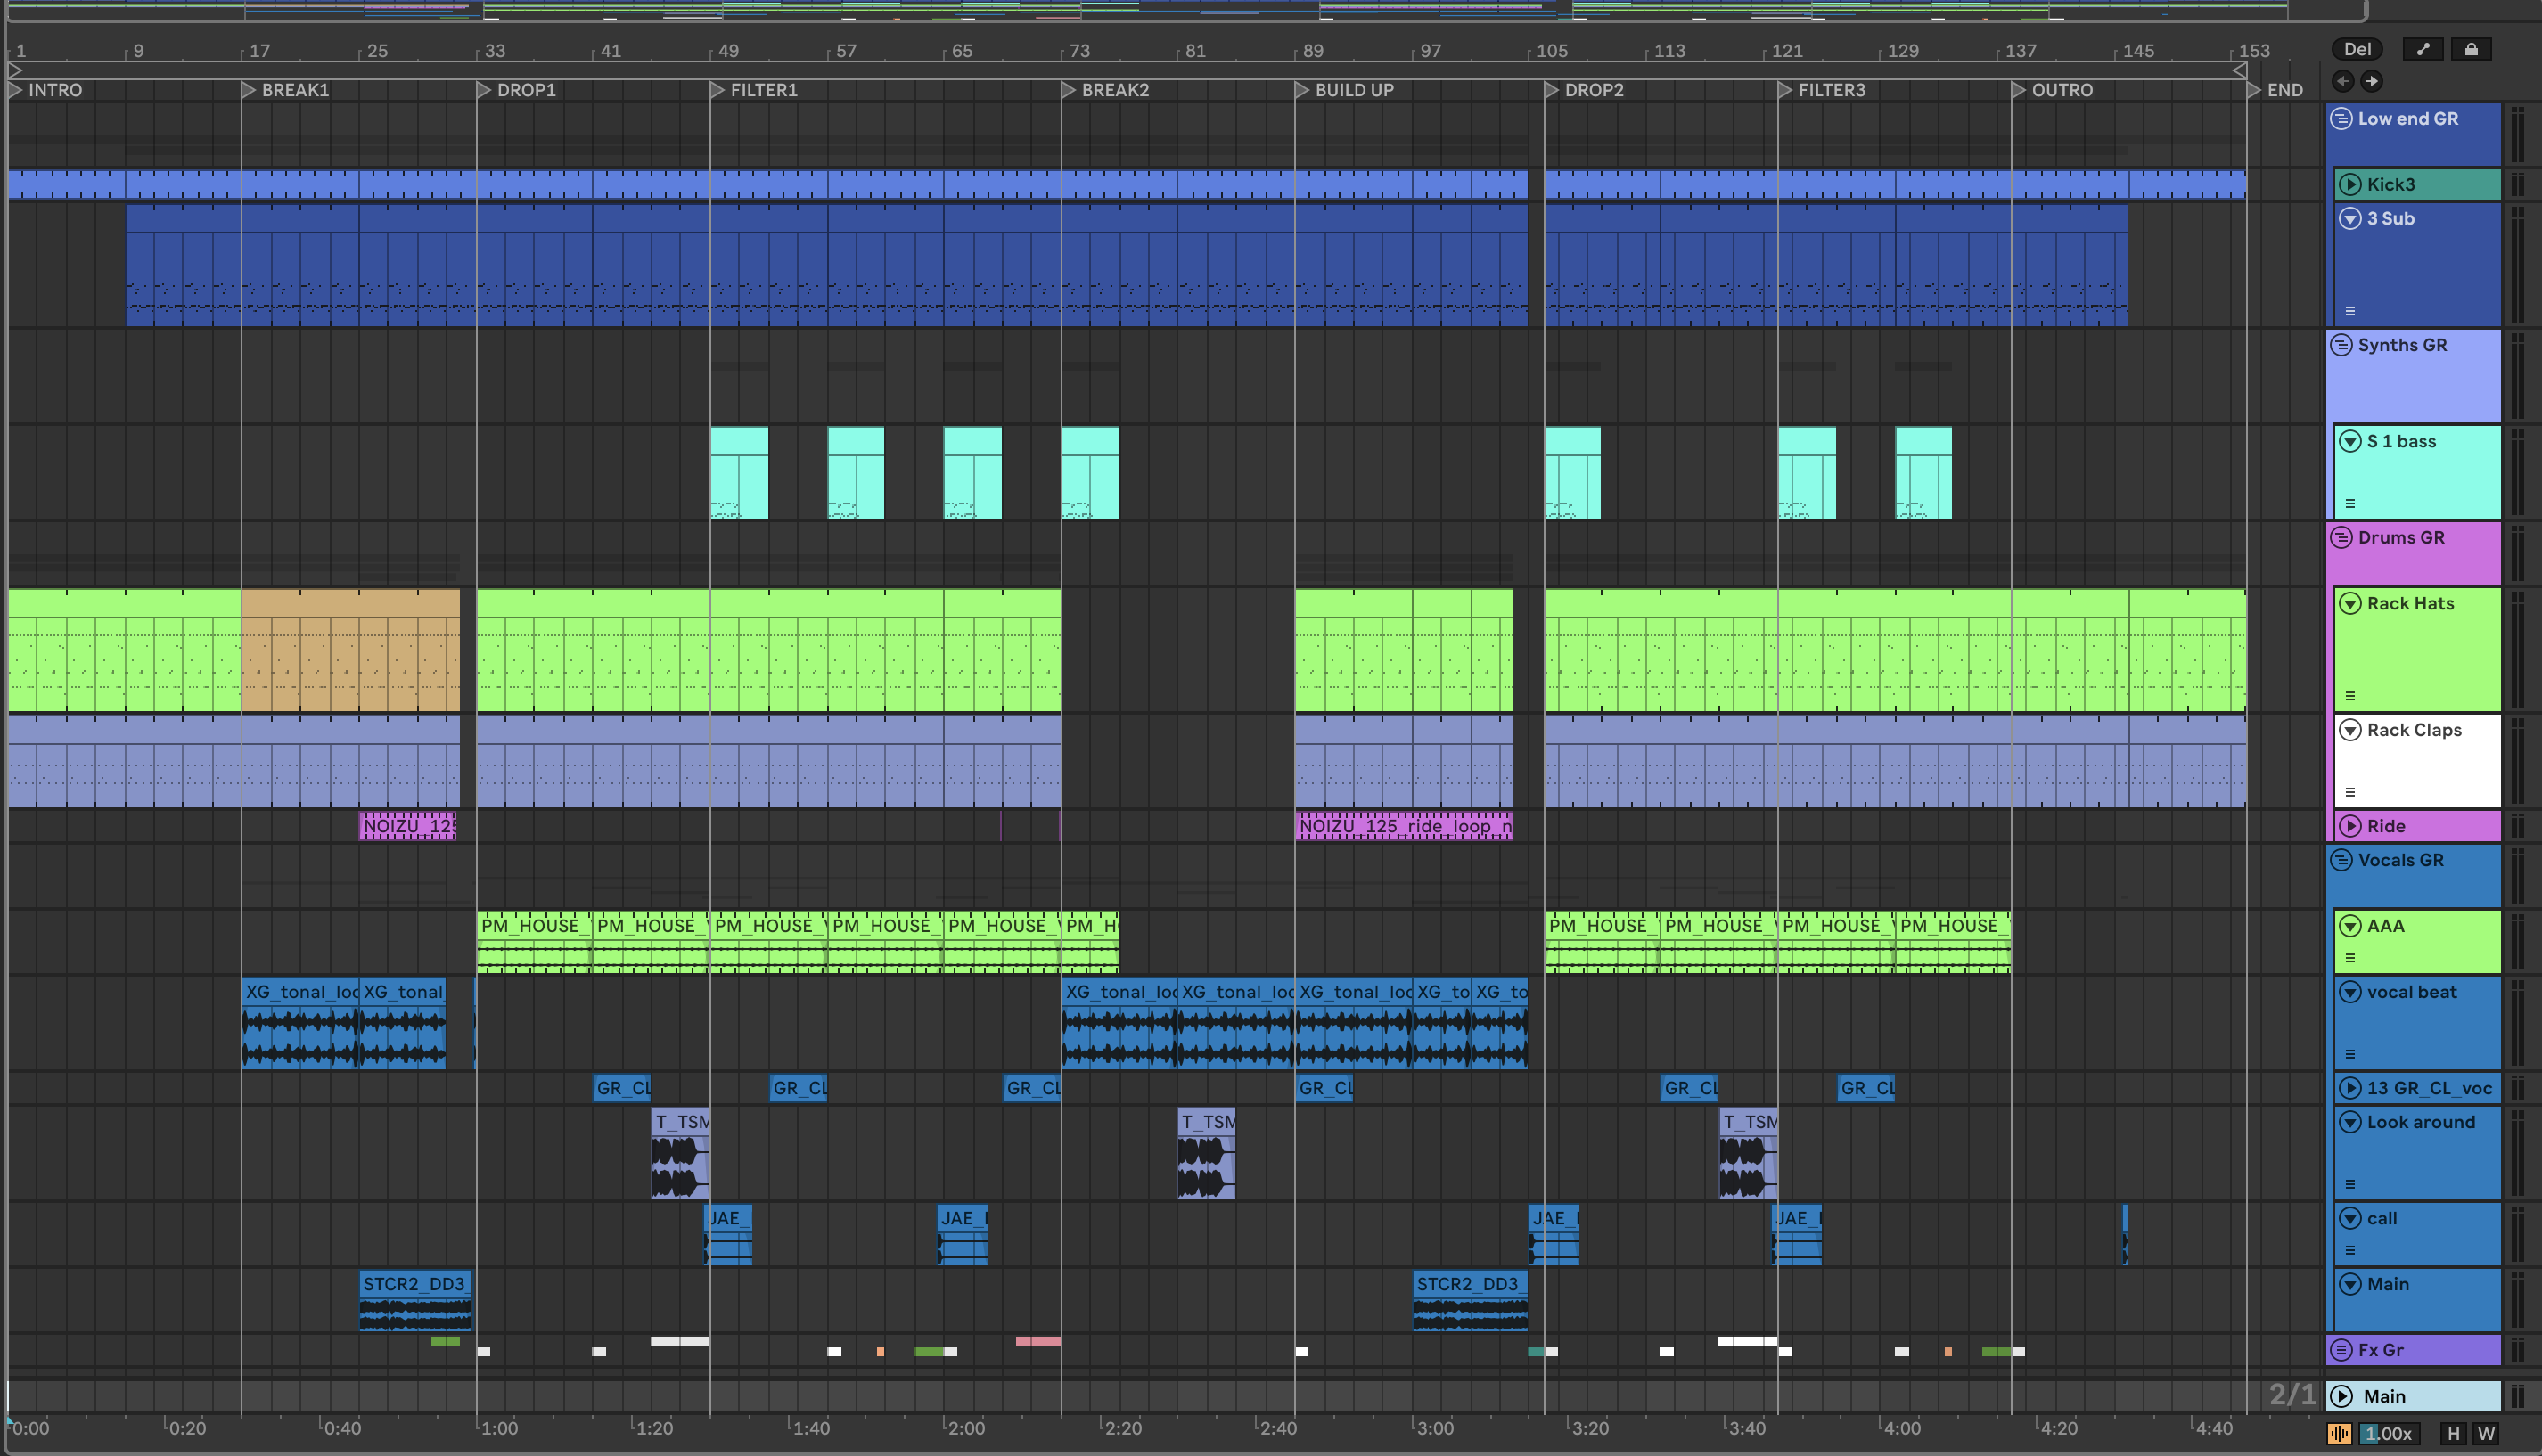
Task: Select the Look around track header
Action: click(x=2420, y=1123)
